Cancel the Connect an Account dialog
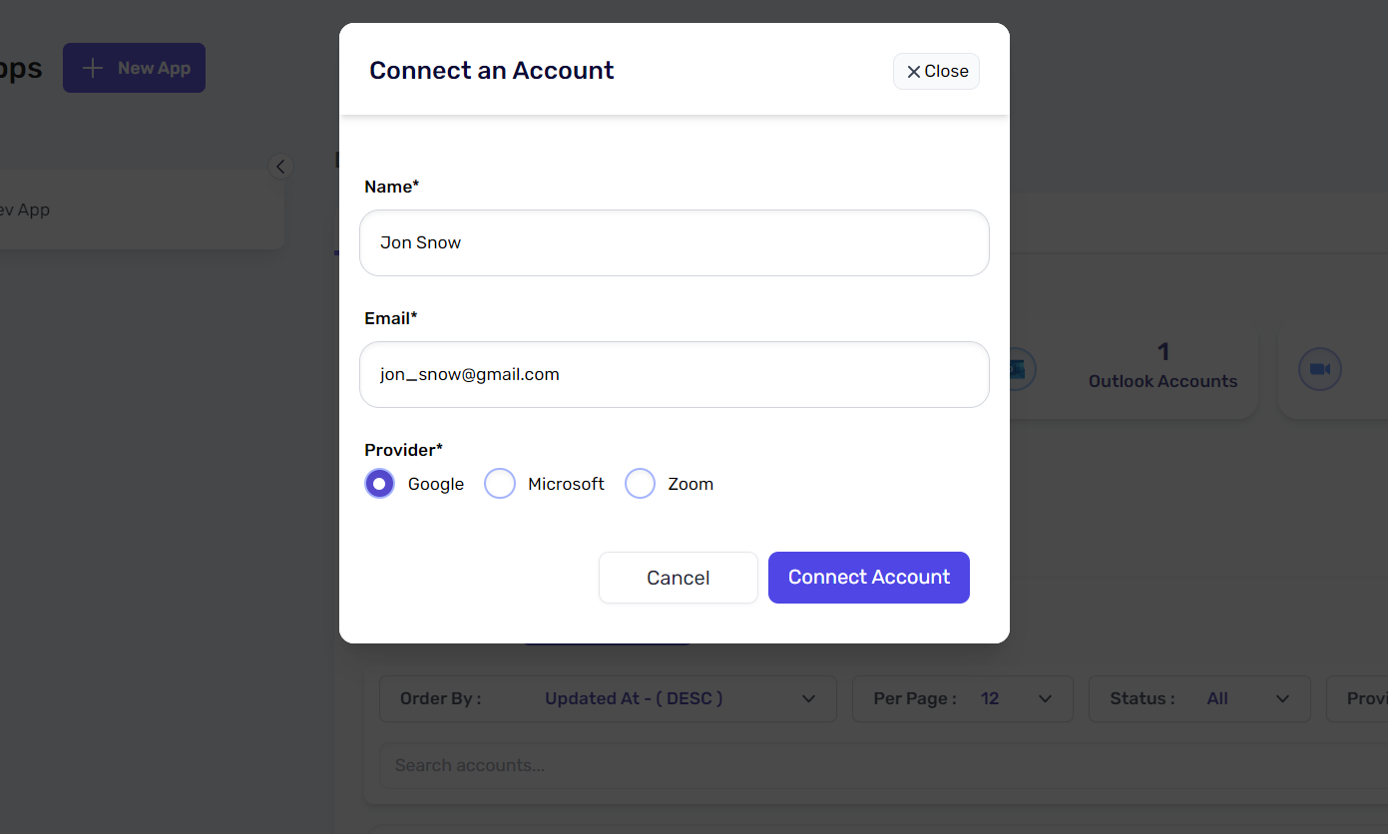Viewport: 1388px width, 834px height. point(678,578)
